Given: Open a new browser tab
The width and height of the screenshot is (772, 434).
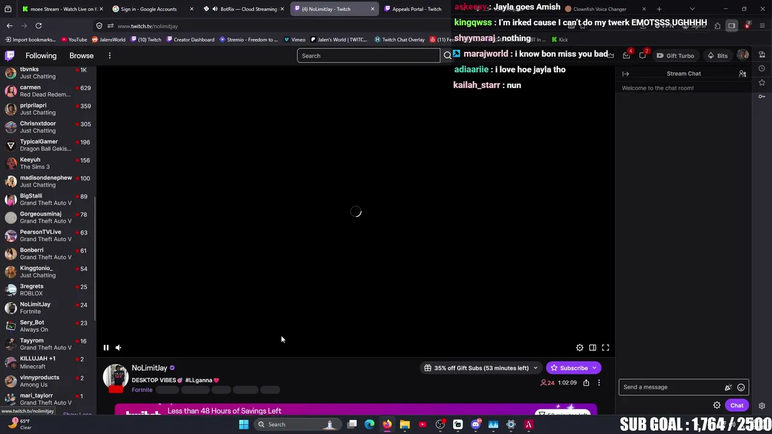Looking at the screenshot, I should (659, 9).
